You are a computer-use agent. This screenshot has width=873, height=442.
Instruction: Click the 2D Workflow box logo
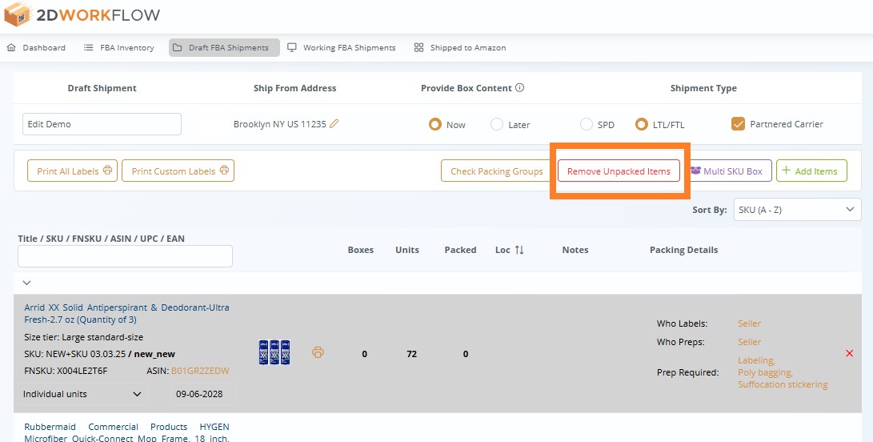[18, 15]
